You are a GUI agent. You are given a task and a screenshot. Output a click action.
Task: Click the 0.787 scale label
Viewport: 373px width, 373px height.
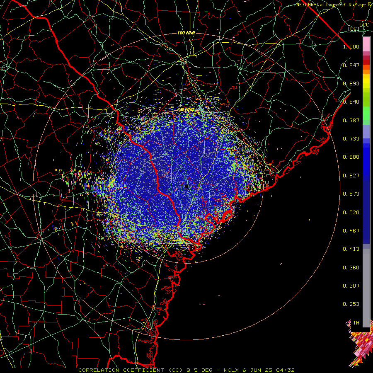pos(351,120)
